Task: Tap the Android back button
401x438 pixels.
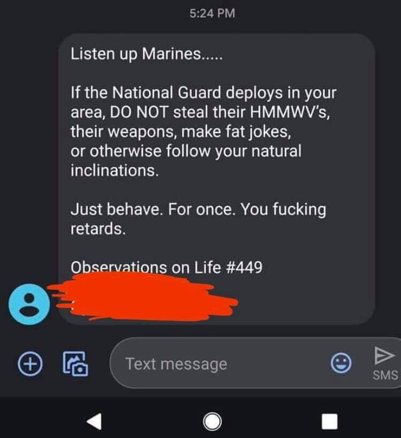Action: (x=94, y=421)
